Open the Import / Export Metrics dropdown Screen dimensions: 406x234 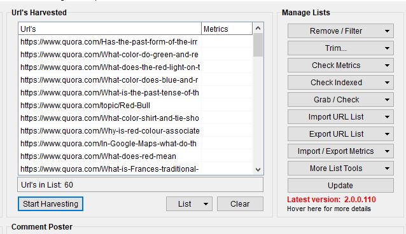[x=340, y=151]
